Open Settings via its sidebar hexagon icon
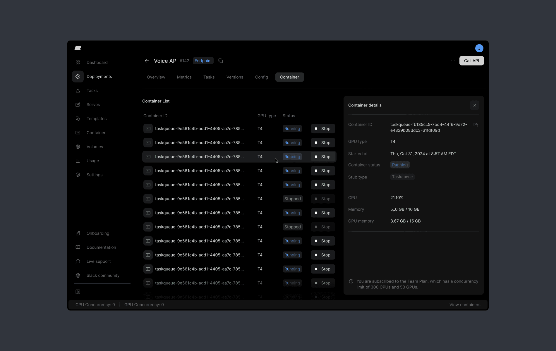 click(78, 175)
